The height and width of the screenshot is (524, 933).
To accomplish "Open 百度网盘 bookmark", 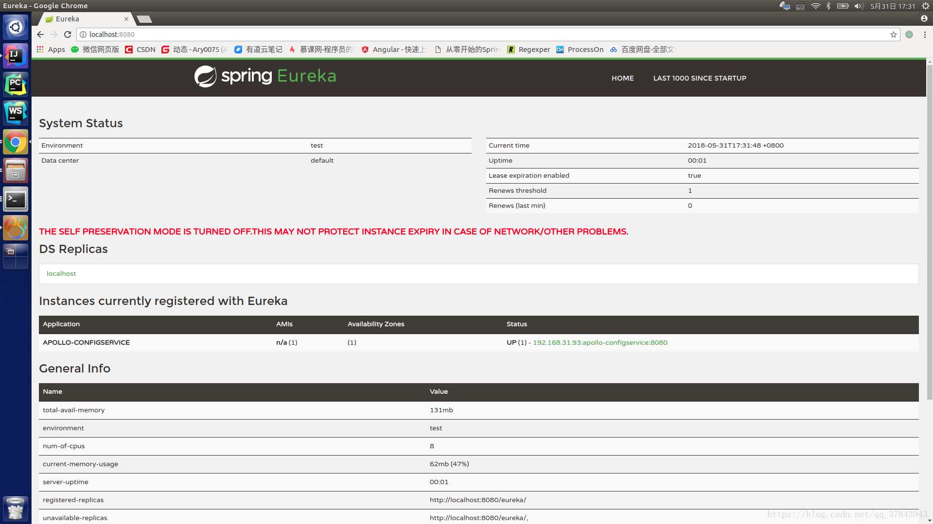I will pos(643,50).
